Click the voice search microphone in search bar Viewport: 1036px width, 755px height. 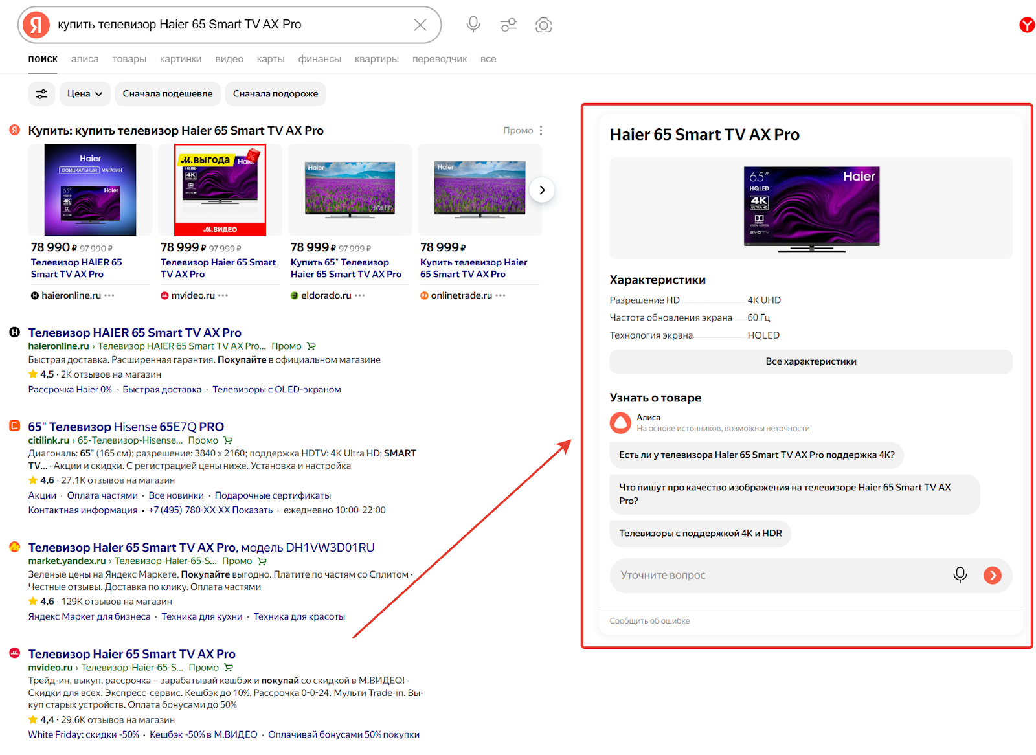pyautogui.click(x=473, y=25)
